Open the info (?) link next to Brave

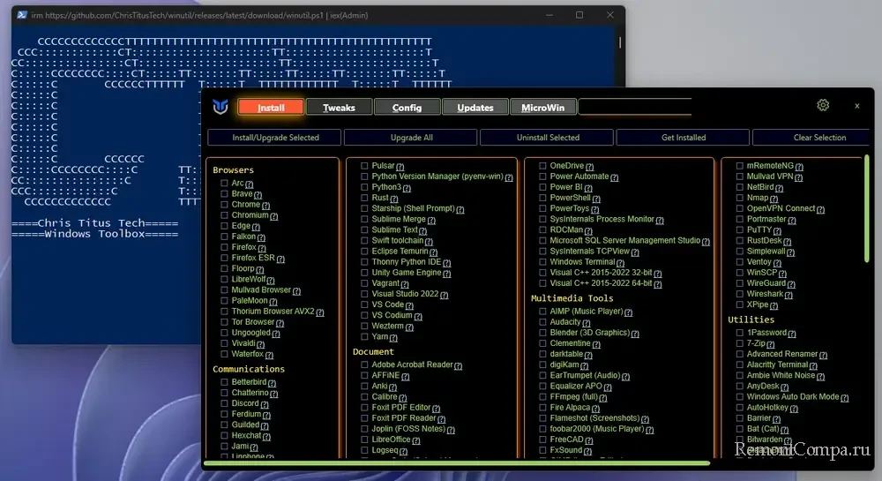tap(258, 195)
